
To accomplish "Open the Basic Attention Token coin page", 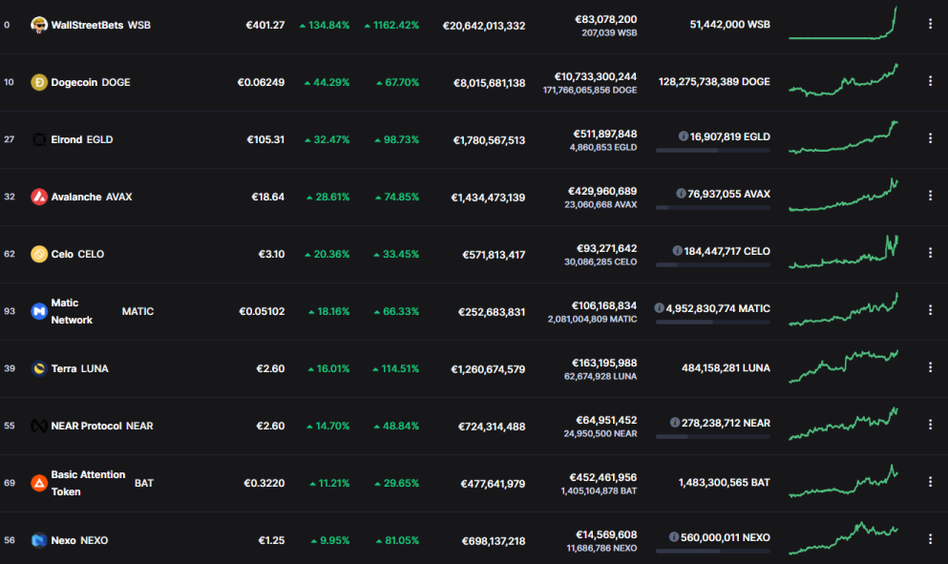I will (x=102, y=483).
